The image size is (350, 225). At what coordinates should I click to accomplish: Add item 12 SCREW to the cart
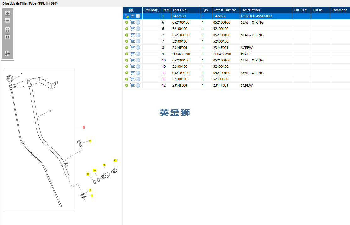pos(133,85)
